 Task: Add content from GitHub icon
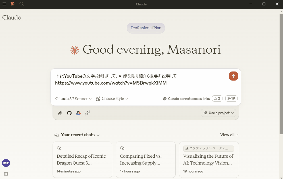[x=69, y=113]
